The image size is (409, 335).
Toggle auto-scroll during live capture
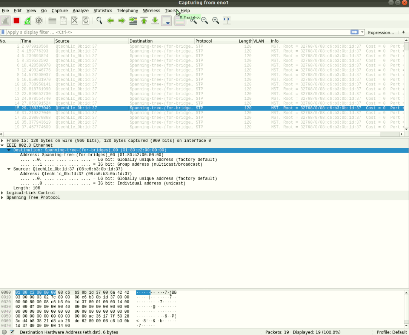tap(166, 20)
